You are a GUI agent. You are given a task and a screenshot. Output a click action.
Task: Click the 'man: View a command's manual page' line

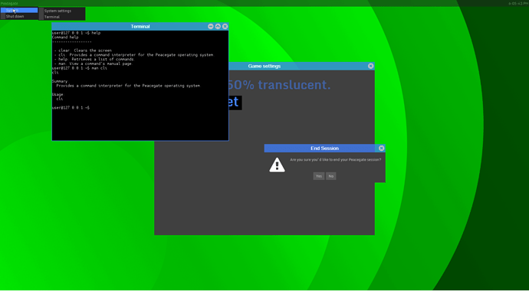pos(94,64)
